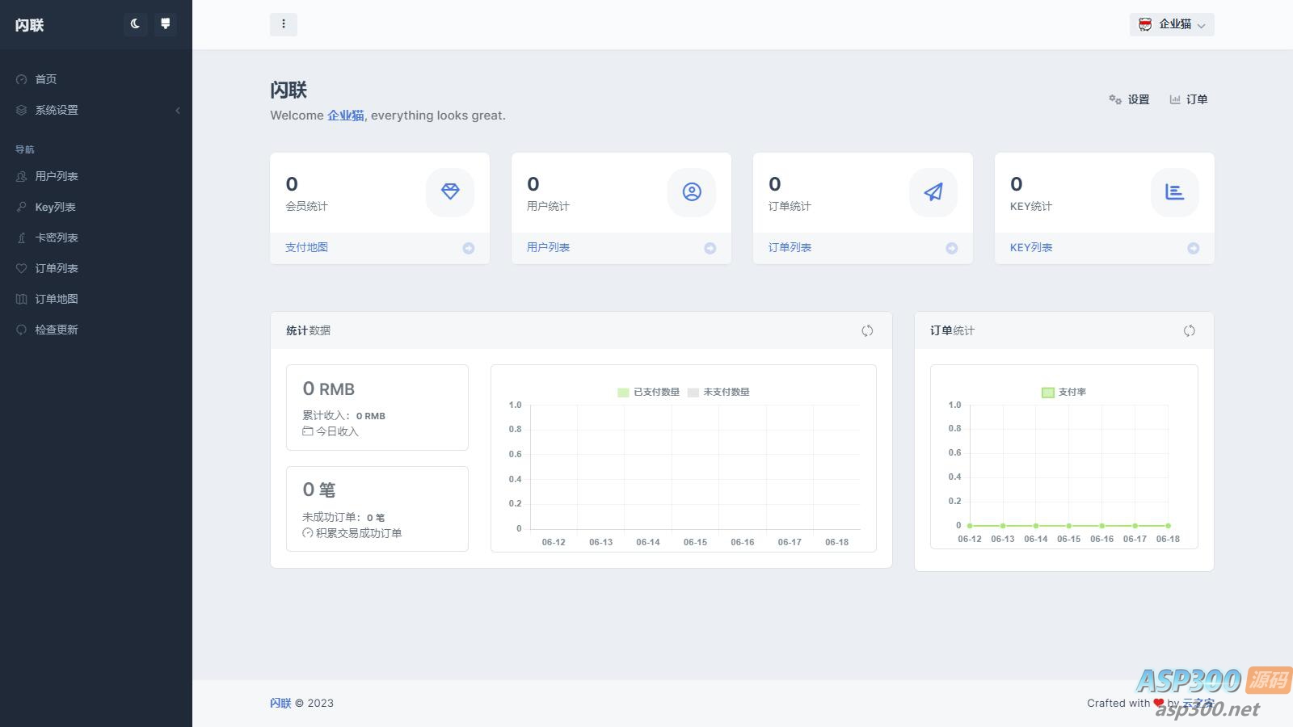Toggle 未支付数量 legend series
The width and height of the screenshot is (1293, 727).
718,392
